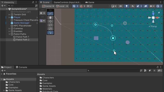Toggle the Gizmos icon in Scene toolbar
164x92 pixels.
[158, 6]
